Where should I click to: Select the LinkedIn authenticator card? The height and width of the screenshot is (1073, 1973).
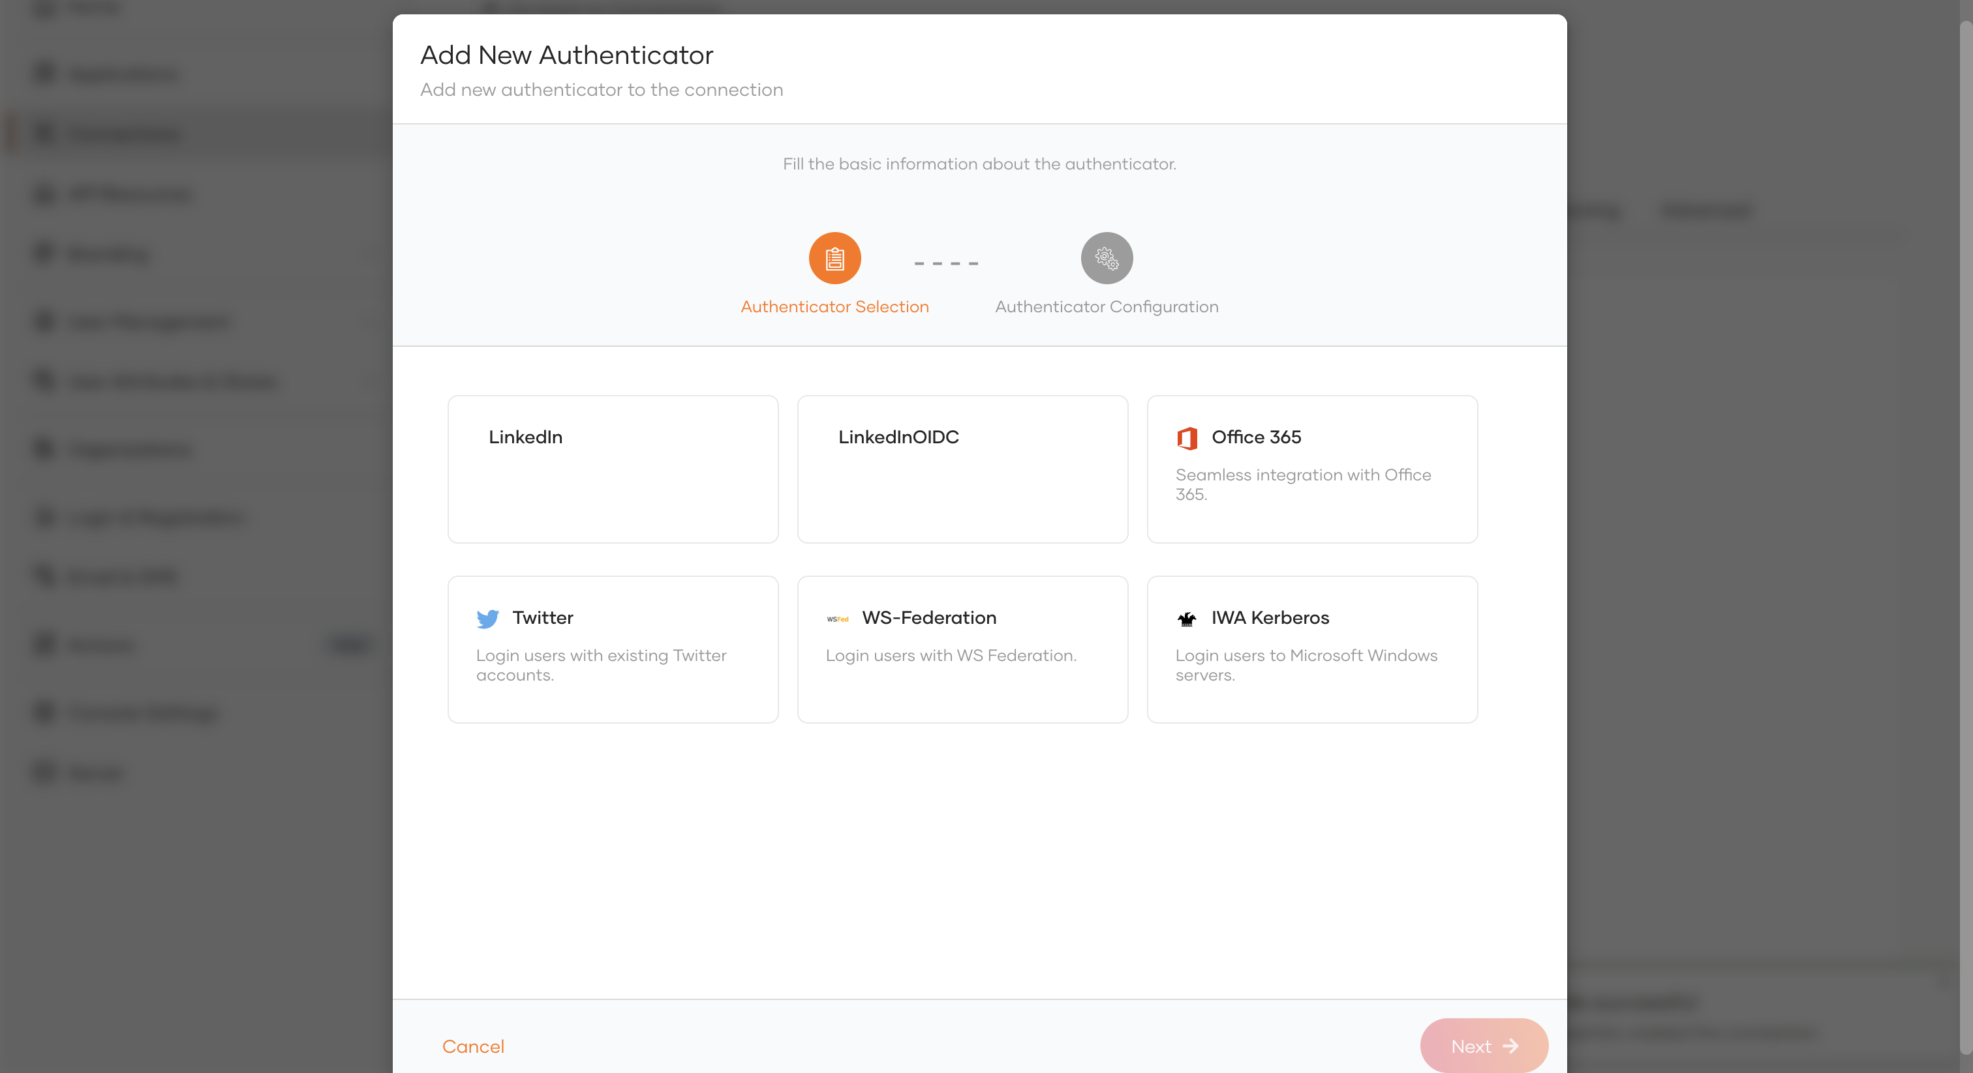pos(613,469)
